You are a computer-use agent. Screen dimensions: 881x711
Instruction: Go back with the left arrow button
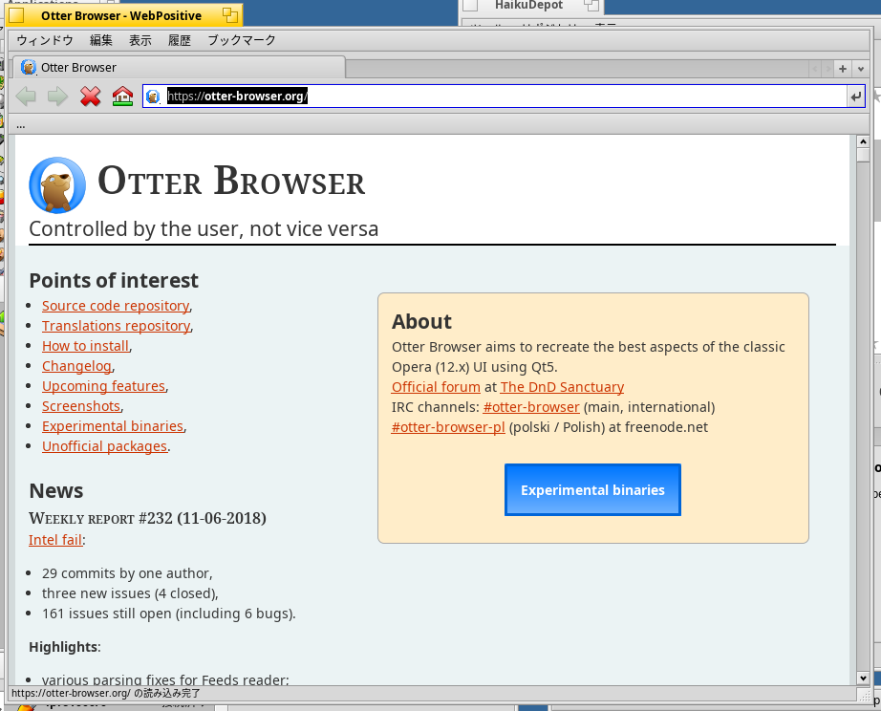point(26,97)
